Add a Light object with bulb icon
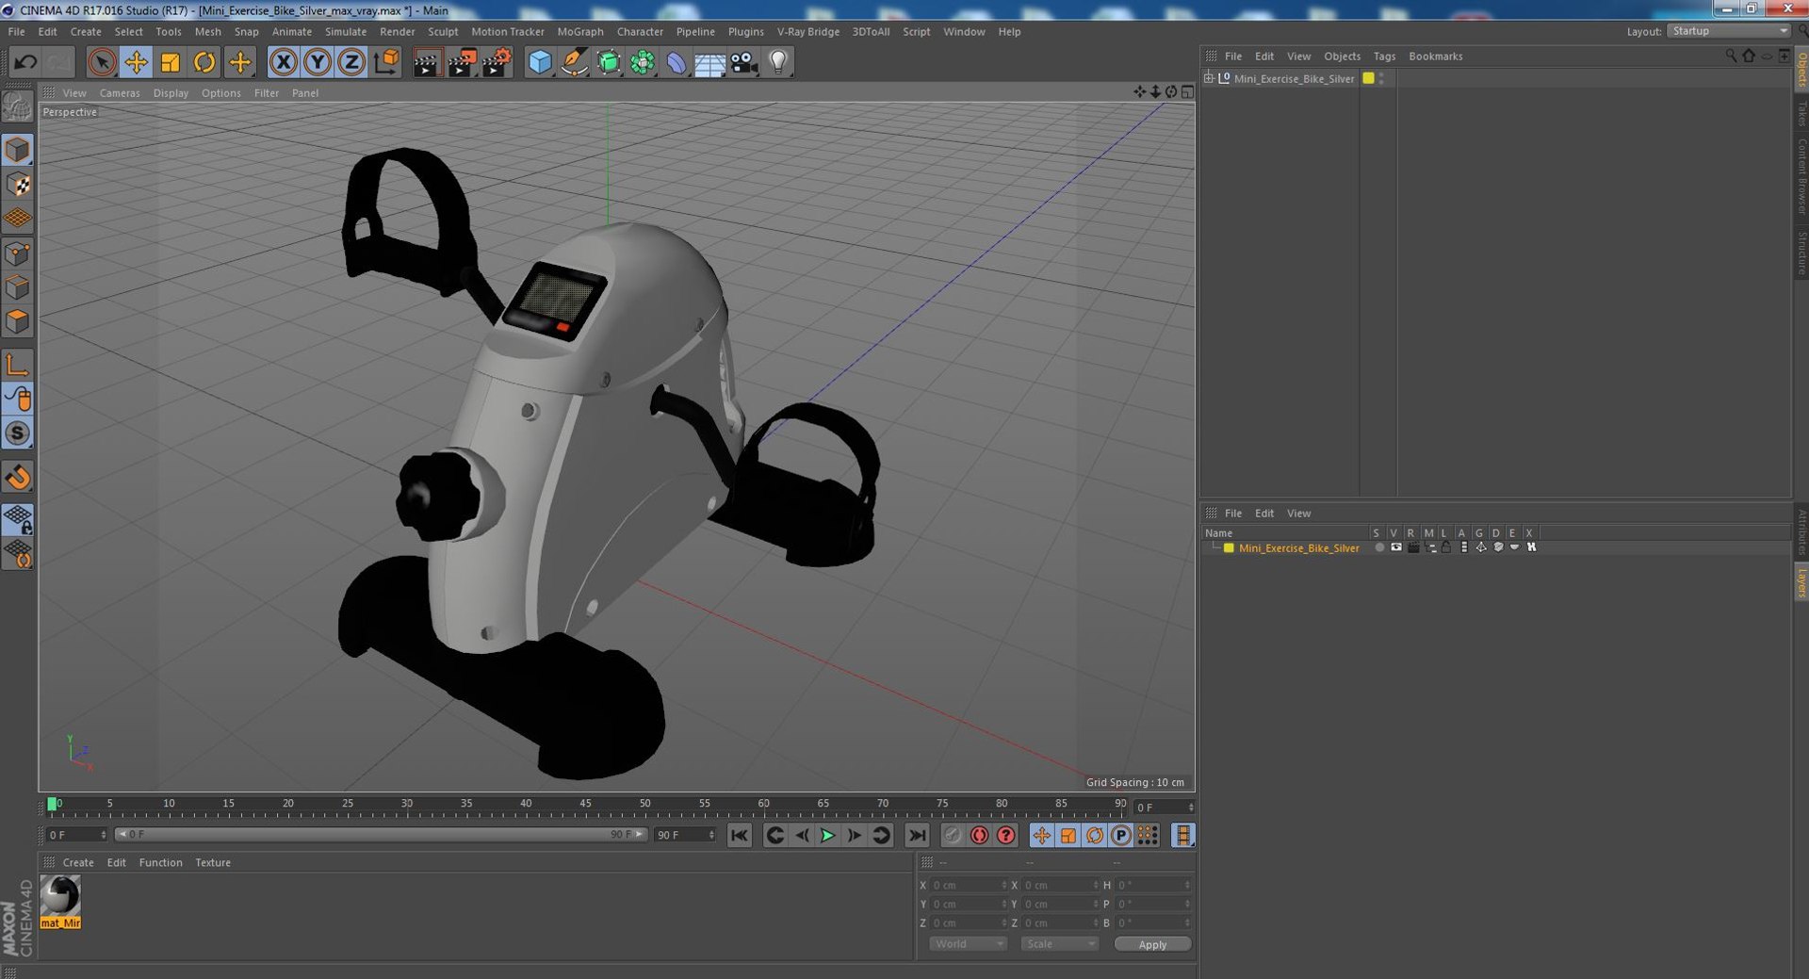 coord(778,63)
